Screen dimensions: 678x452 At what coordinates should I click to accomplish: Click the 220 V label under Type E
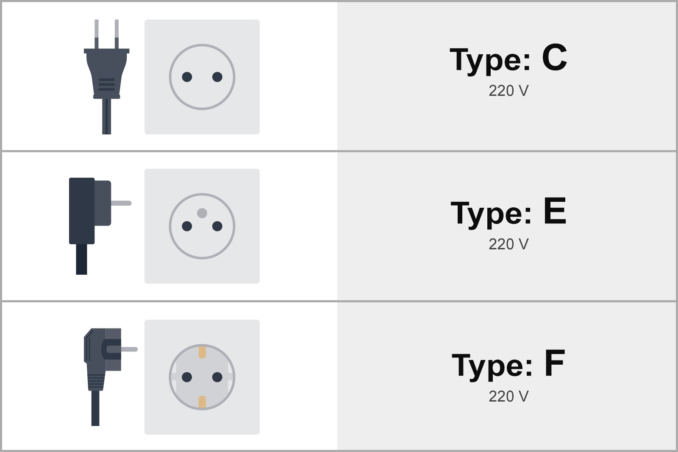click(x=508, y=244)
